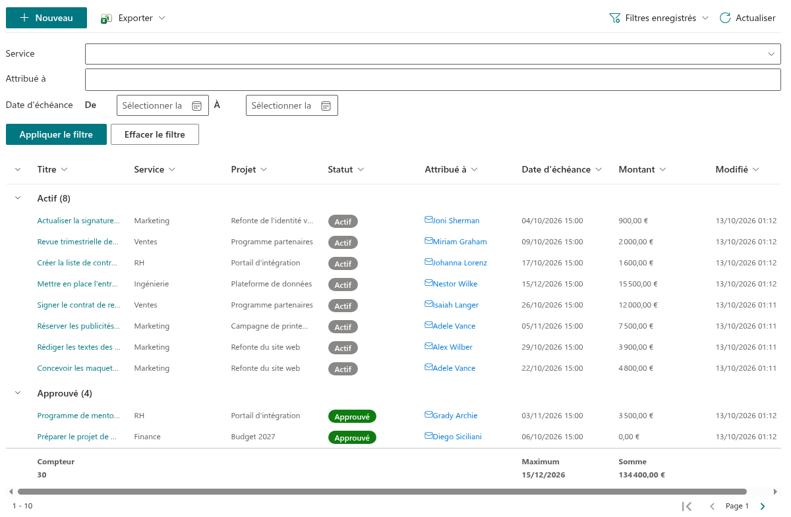The height and width of the screenshot is (517, 791).
Task: Click the Excel icon beside Exporter
Action: pos(106,18)
